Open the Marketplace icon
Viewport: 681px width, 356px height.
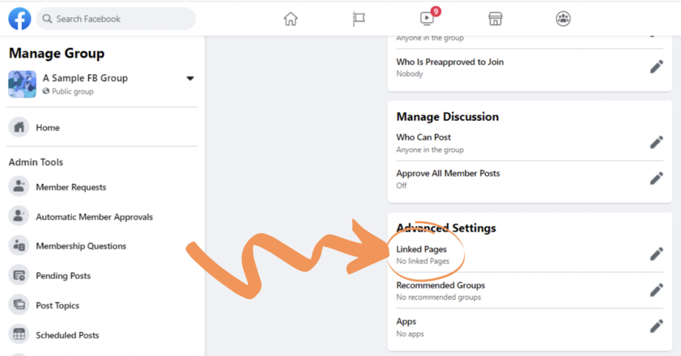click(495, 19)
